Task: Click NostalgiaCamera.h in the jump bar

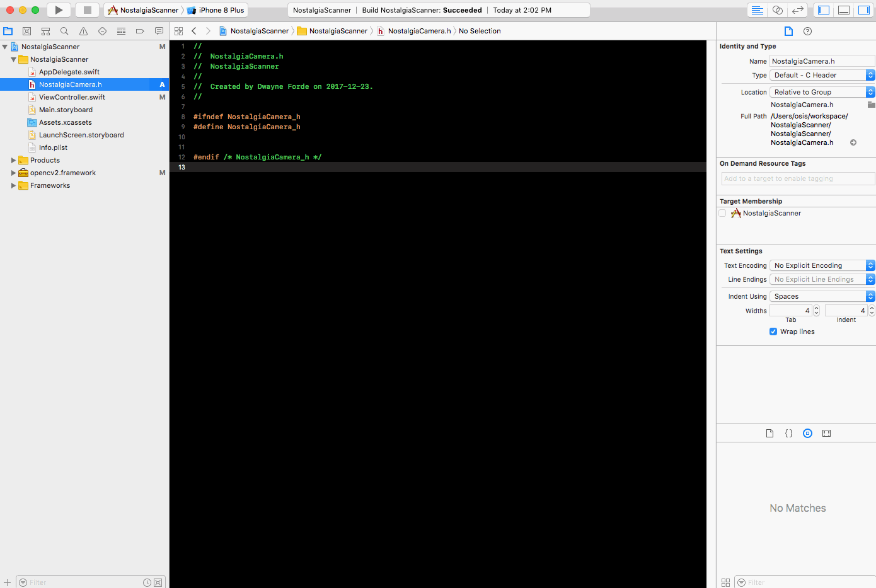Action: click(x=414, y=31)
